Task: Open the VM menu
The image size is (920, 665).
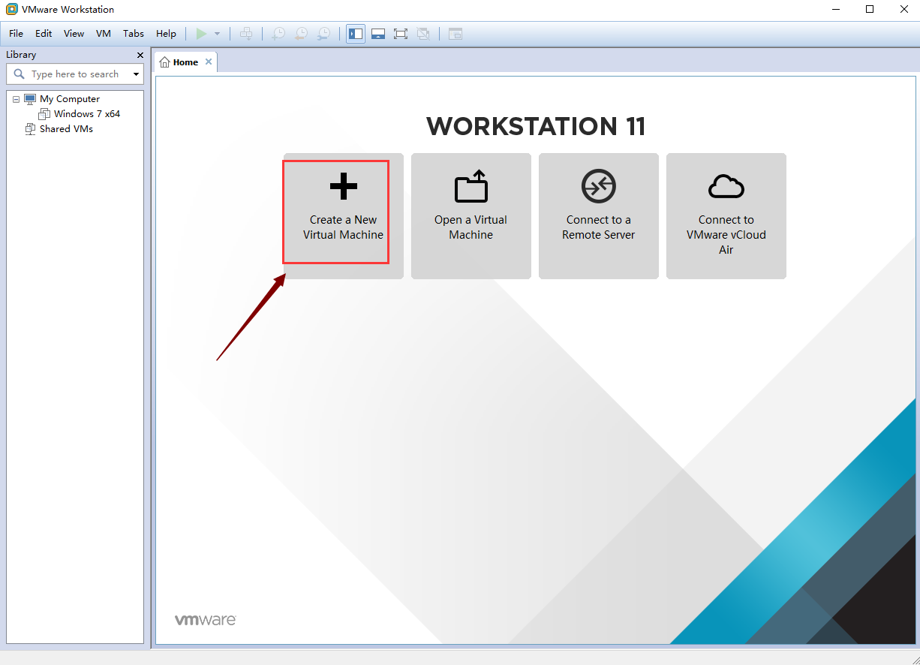Action: pyautogui.click(x=104, y=34)
